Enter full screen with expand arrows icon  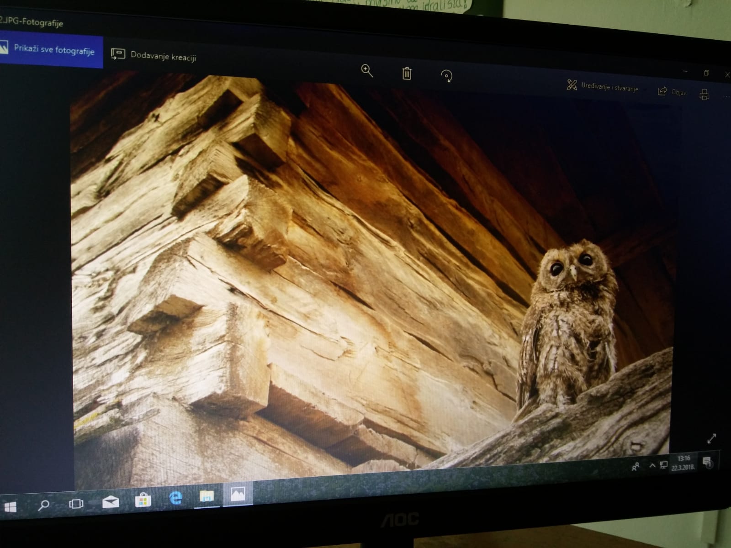click(711, 438)
